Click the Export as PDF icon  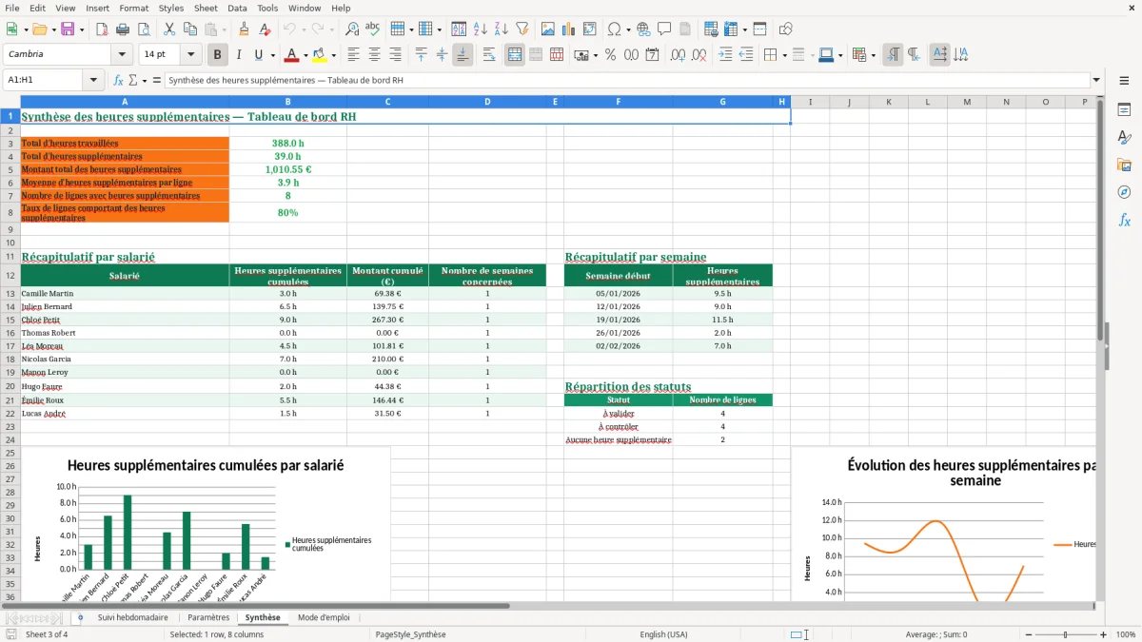[x=102, y=29]
